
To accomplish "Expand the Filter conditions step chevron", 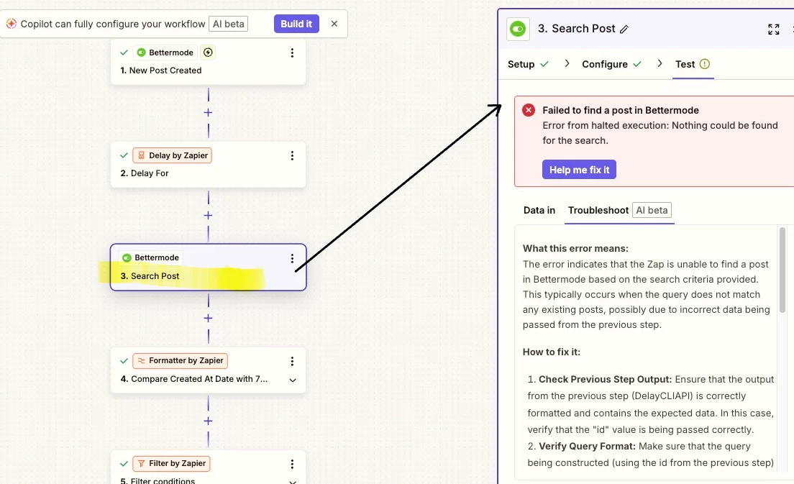I will point(293,481).
